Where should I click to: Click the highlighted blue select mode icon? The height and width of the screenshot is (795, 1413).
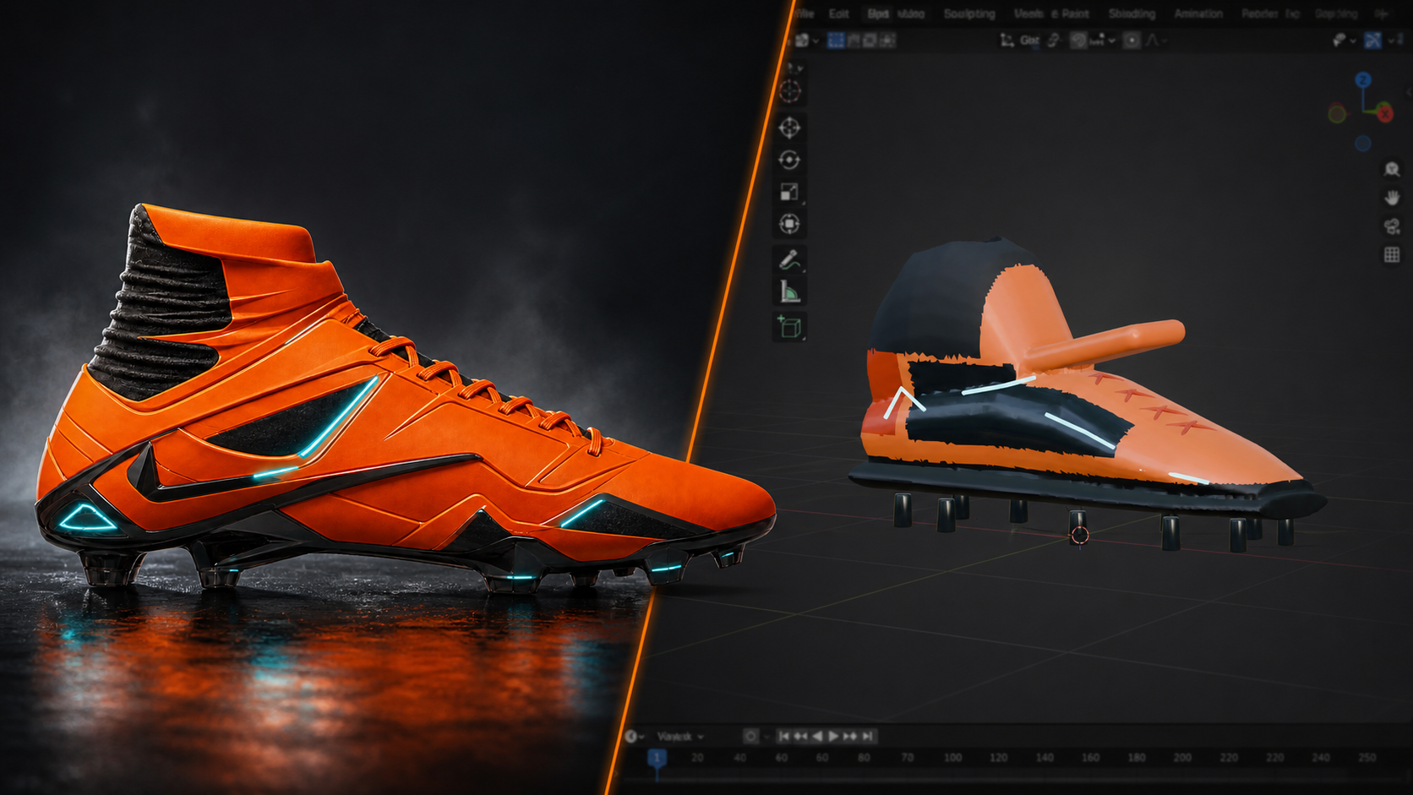point(836,41)
